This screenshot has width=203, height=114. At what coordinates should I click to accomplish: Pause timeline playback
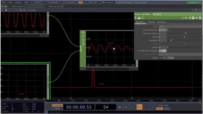(x=126, y=107)
